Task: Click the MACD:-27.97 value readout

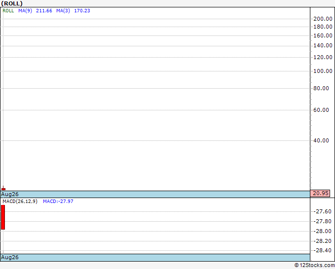Action: (x=58, y=202)
